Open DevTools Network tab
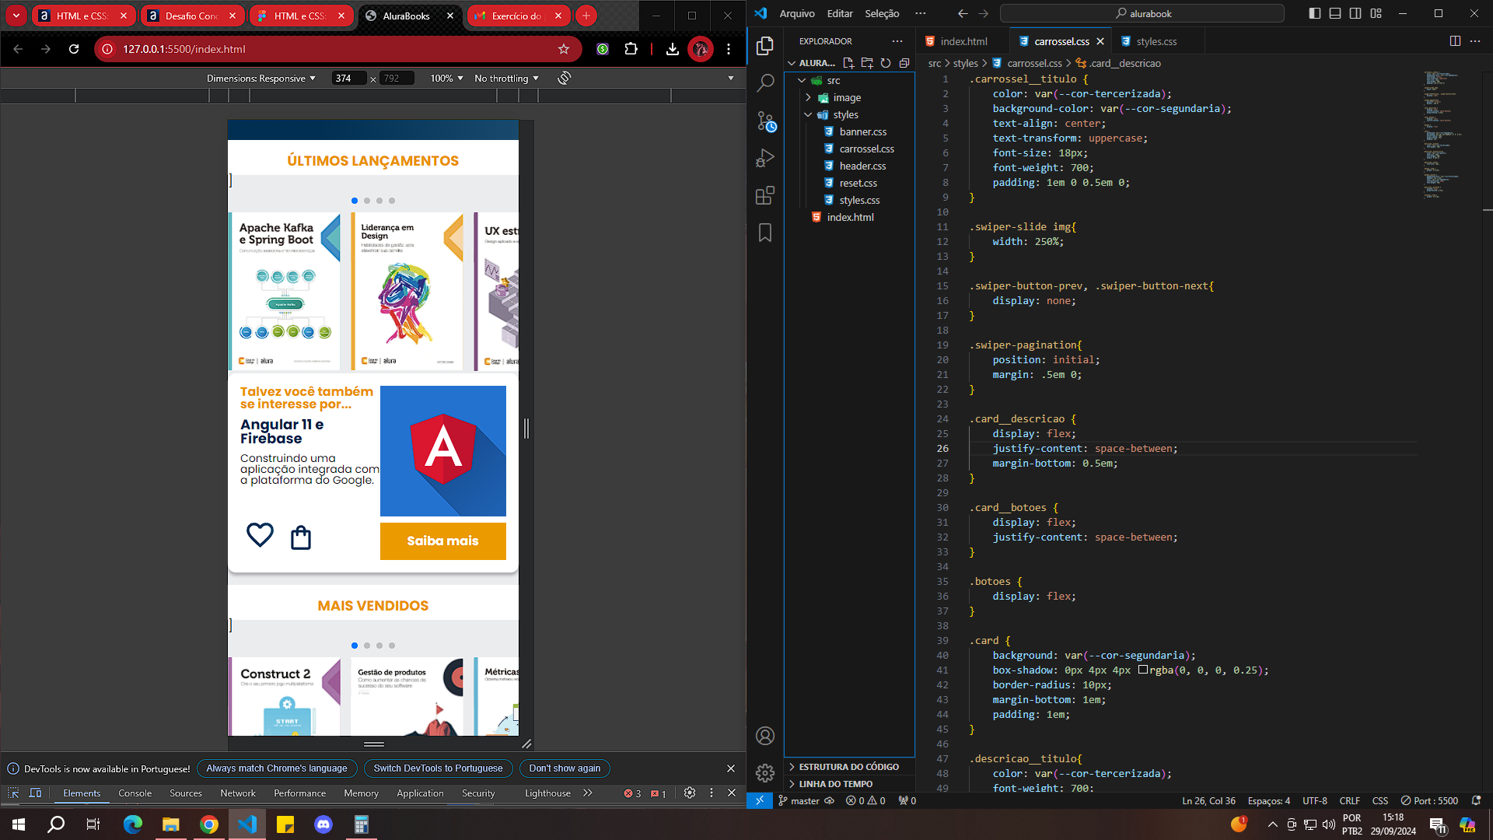The image size is (1493, 840). coord(238,793)
